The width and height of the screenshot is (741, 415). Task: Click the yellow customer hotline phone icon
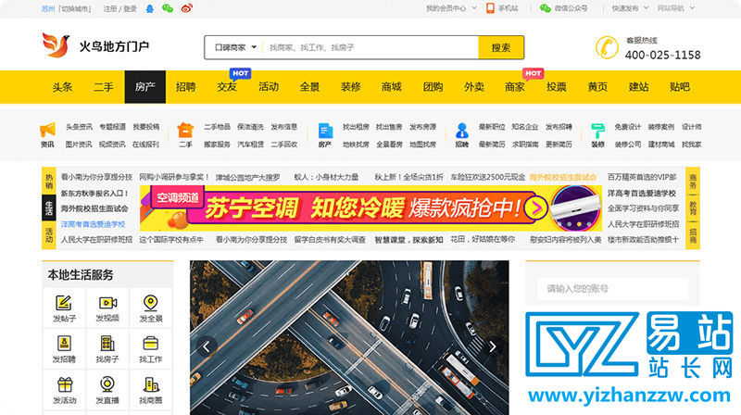click(x=607, y=47)
